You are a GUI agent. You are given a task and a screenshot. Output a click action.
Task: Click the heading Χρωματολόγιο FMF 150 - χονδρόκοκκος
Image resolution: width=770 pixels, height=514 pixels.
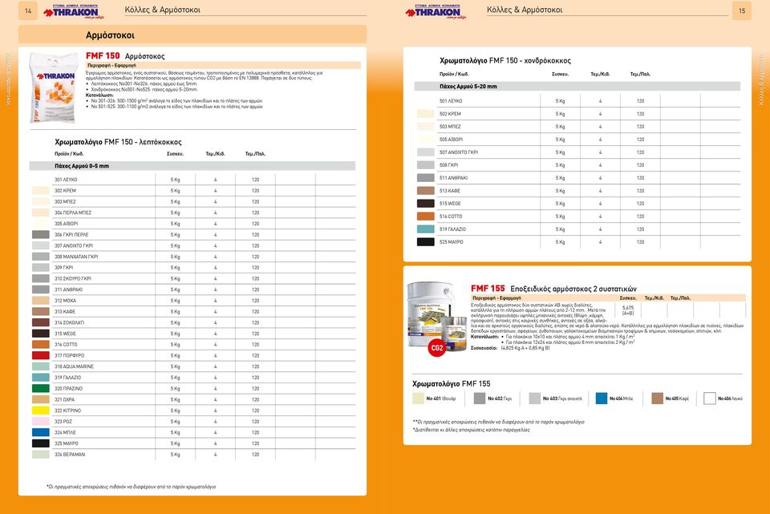[505, 61]
